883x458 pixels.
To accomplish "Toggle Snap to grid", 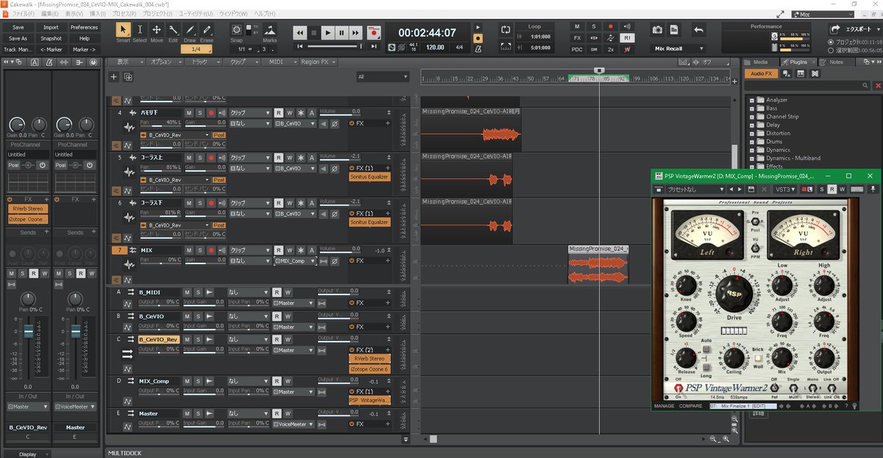I will tap(236, 29).
